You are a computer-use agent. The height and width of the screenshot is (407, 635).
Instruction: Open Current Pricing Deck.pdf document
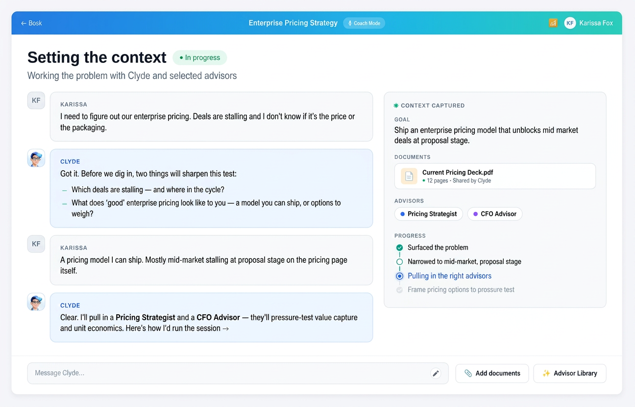click(x=495, y=176)
